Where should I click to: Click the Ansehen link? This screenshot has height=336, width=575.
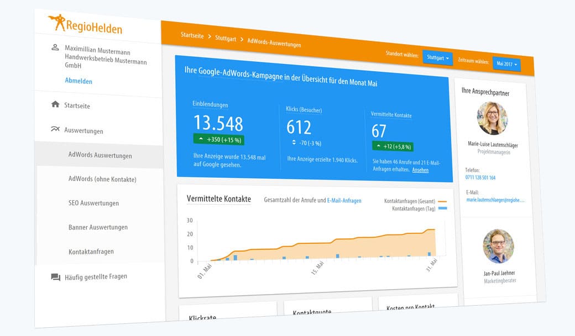pos(420,170)
